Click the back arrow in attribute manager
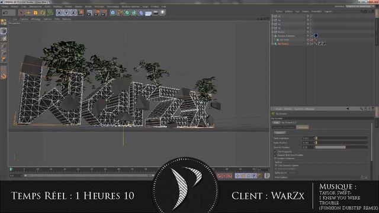This screenshot has width=379, height=213. (x=348, y=109)
